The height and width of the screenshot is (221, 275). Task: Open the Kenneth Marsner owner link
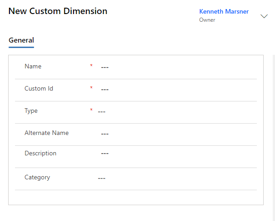pyautogui.click(x=224, y=11)
